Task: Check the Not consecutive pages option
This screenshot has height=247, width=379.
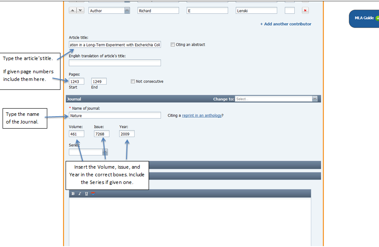Action: 133,81
